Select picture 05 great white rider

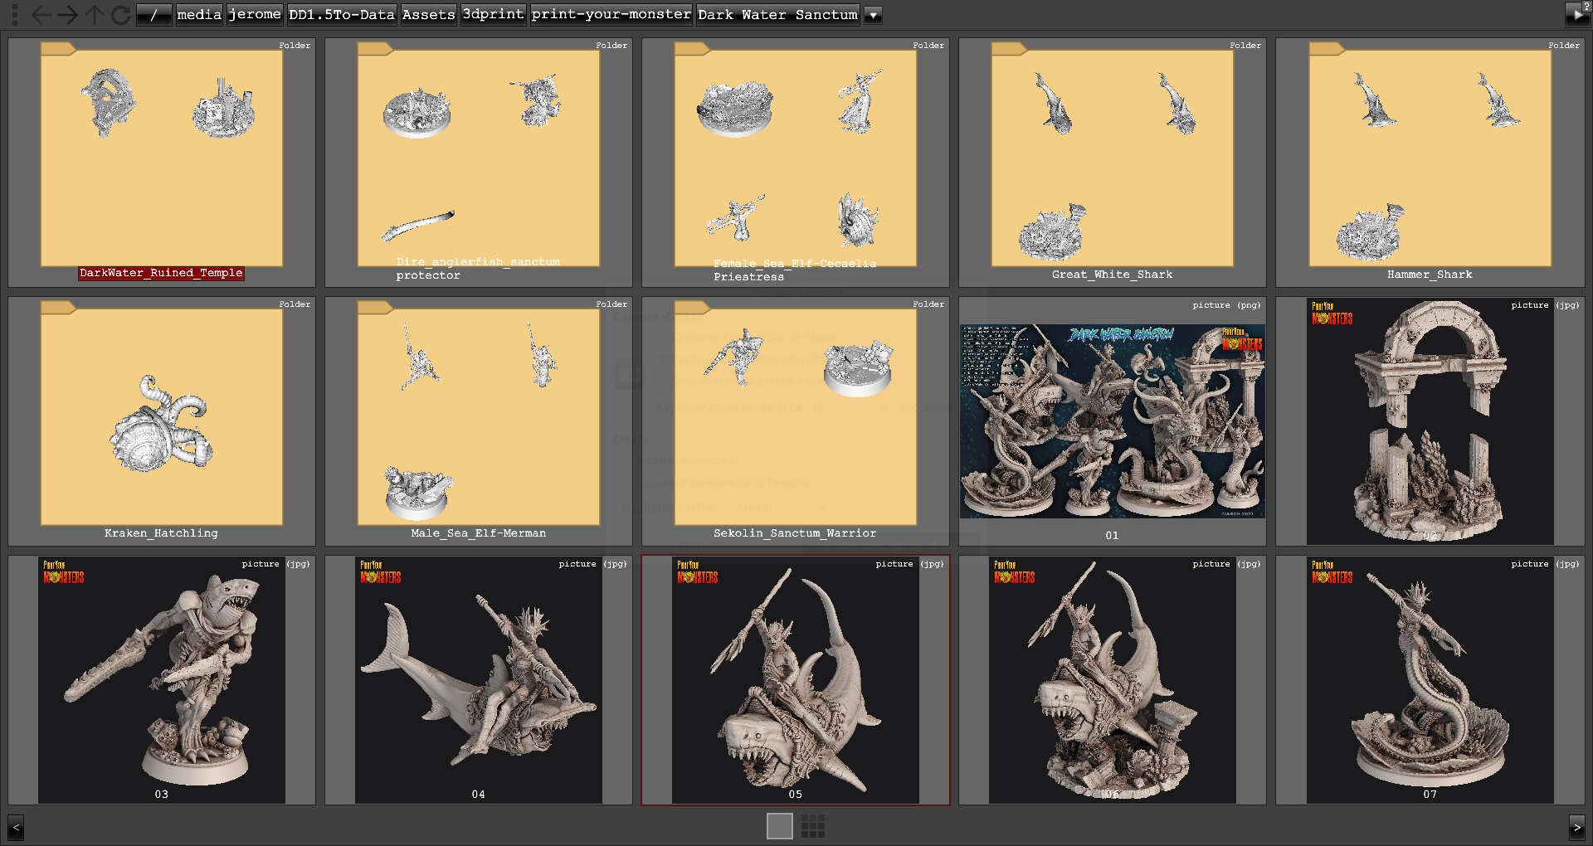tap(796, 680)
